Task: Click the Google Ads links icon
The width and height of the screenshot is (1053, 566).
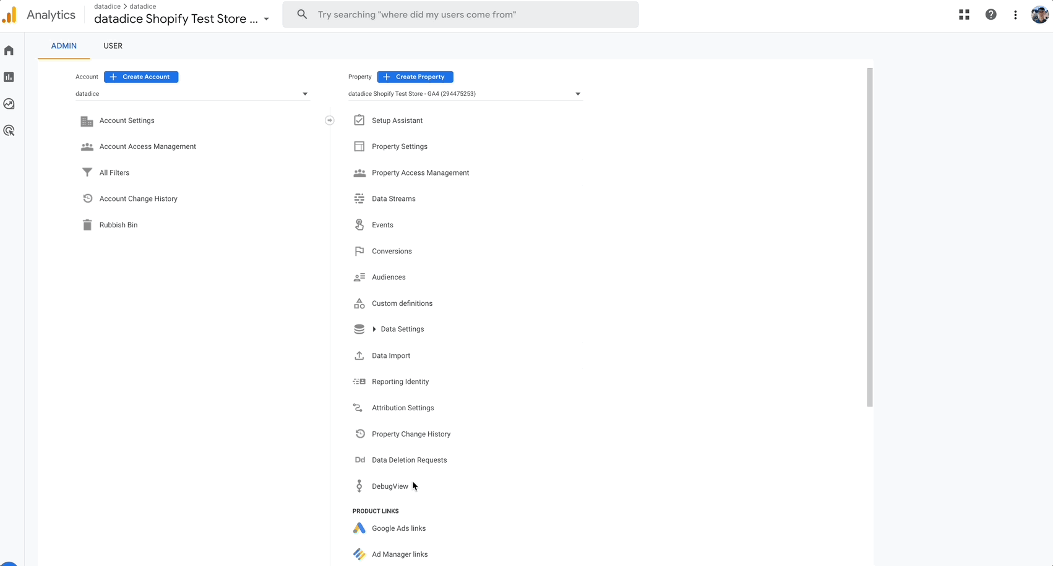Action: (359, 528)
